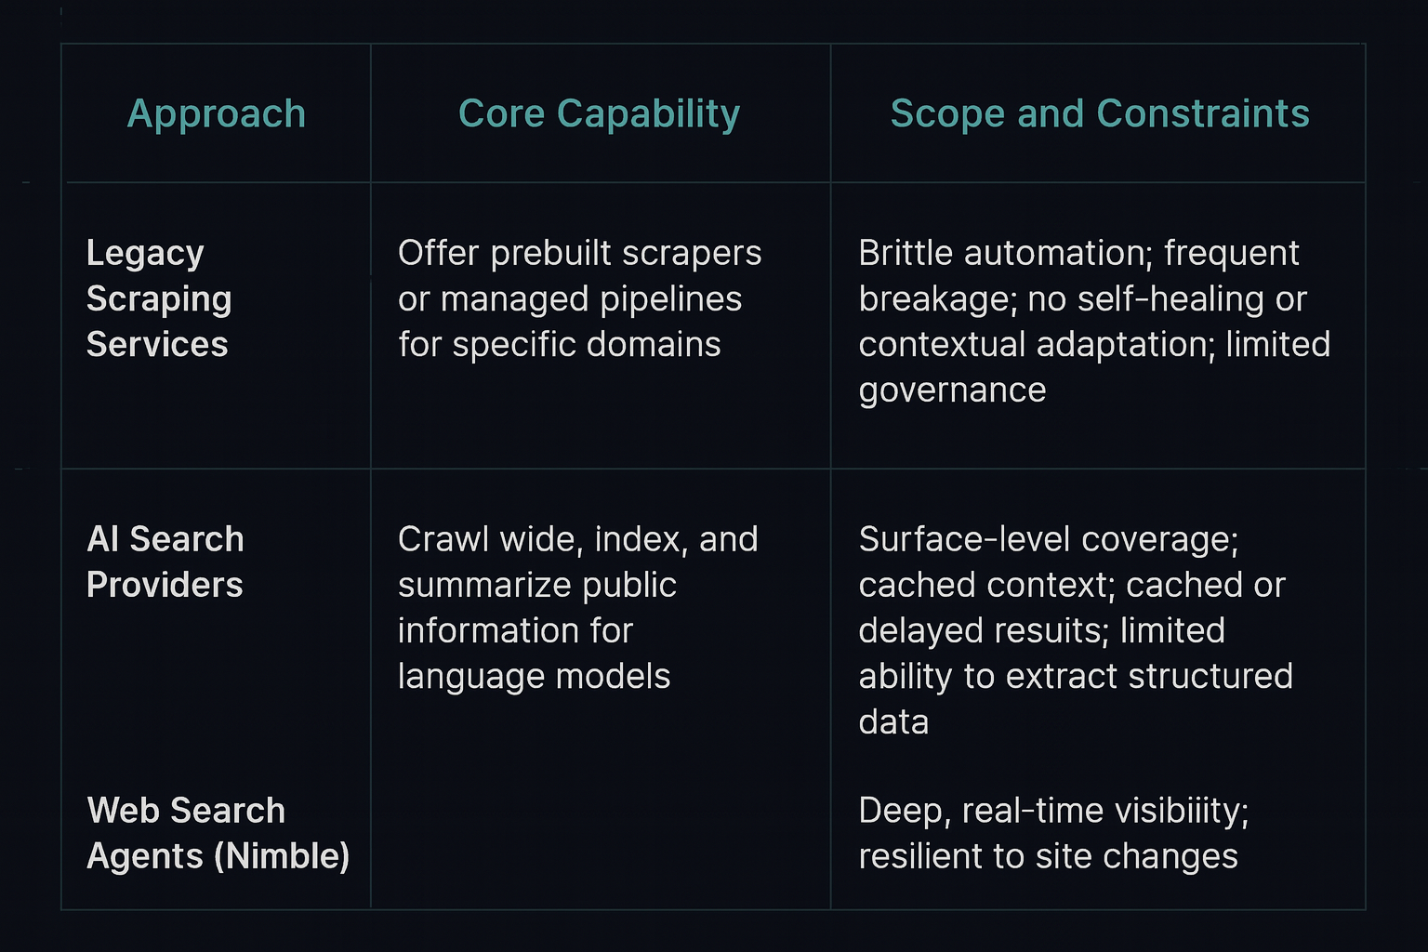The height and width of the screenshot is (952, 1428).
Task: Click the 'Crawl wide, index, and' text line
Action: pyautogui.click(x=577, y=540)
